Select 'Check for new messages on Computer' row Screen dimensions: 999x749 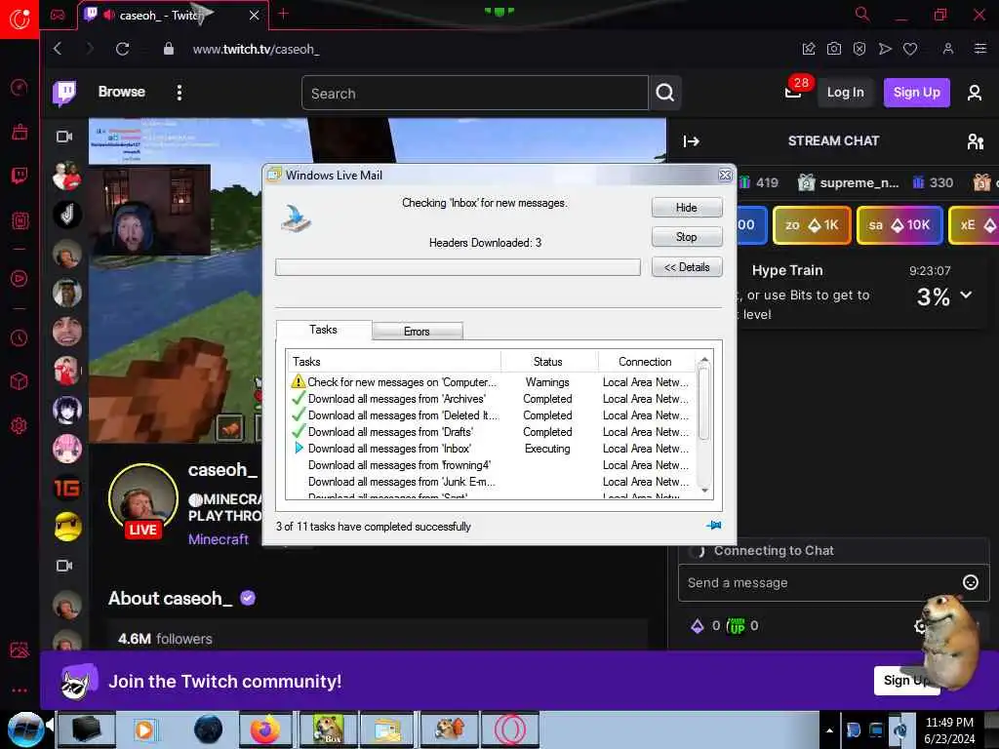pos(490,382)
